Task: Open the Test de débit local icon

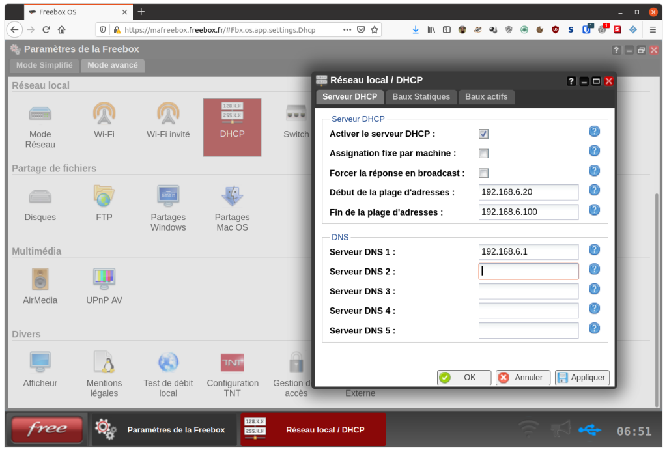Action: (168, 374)
